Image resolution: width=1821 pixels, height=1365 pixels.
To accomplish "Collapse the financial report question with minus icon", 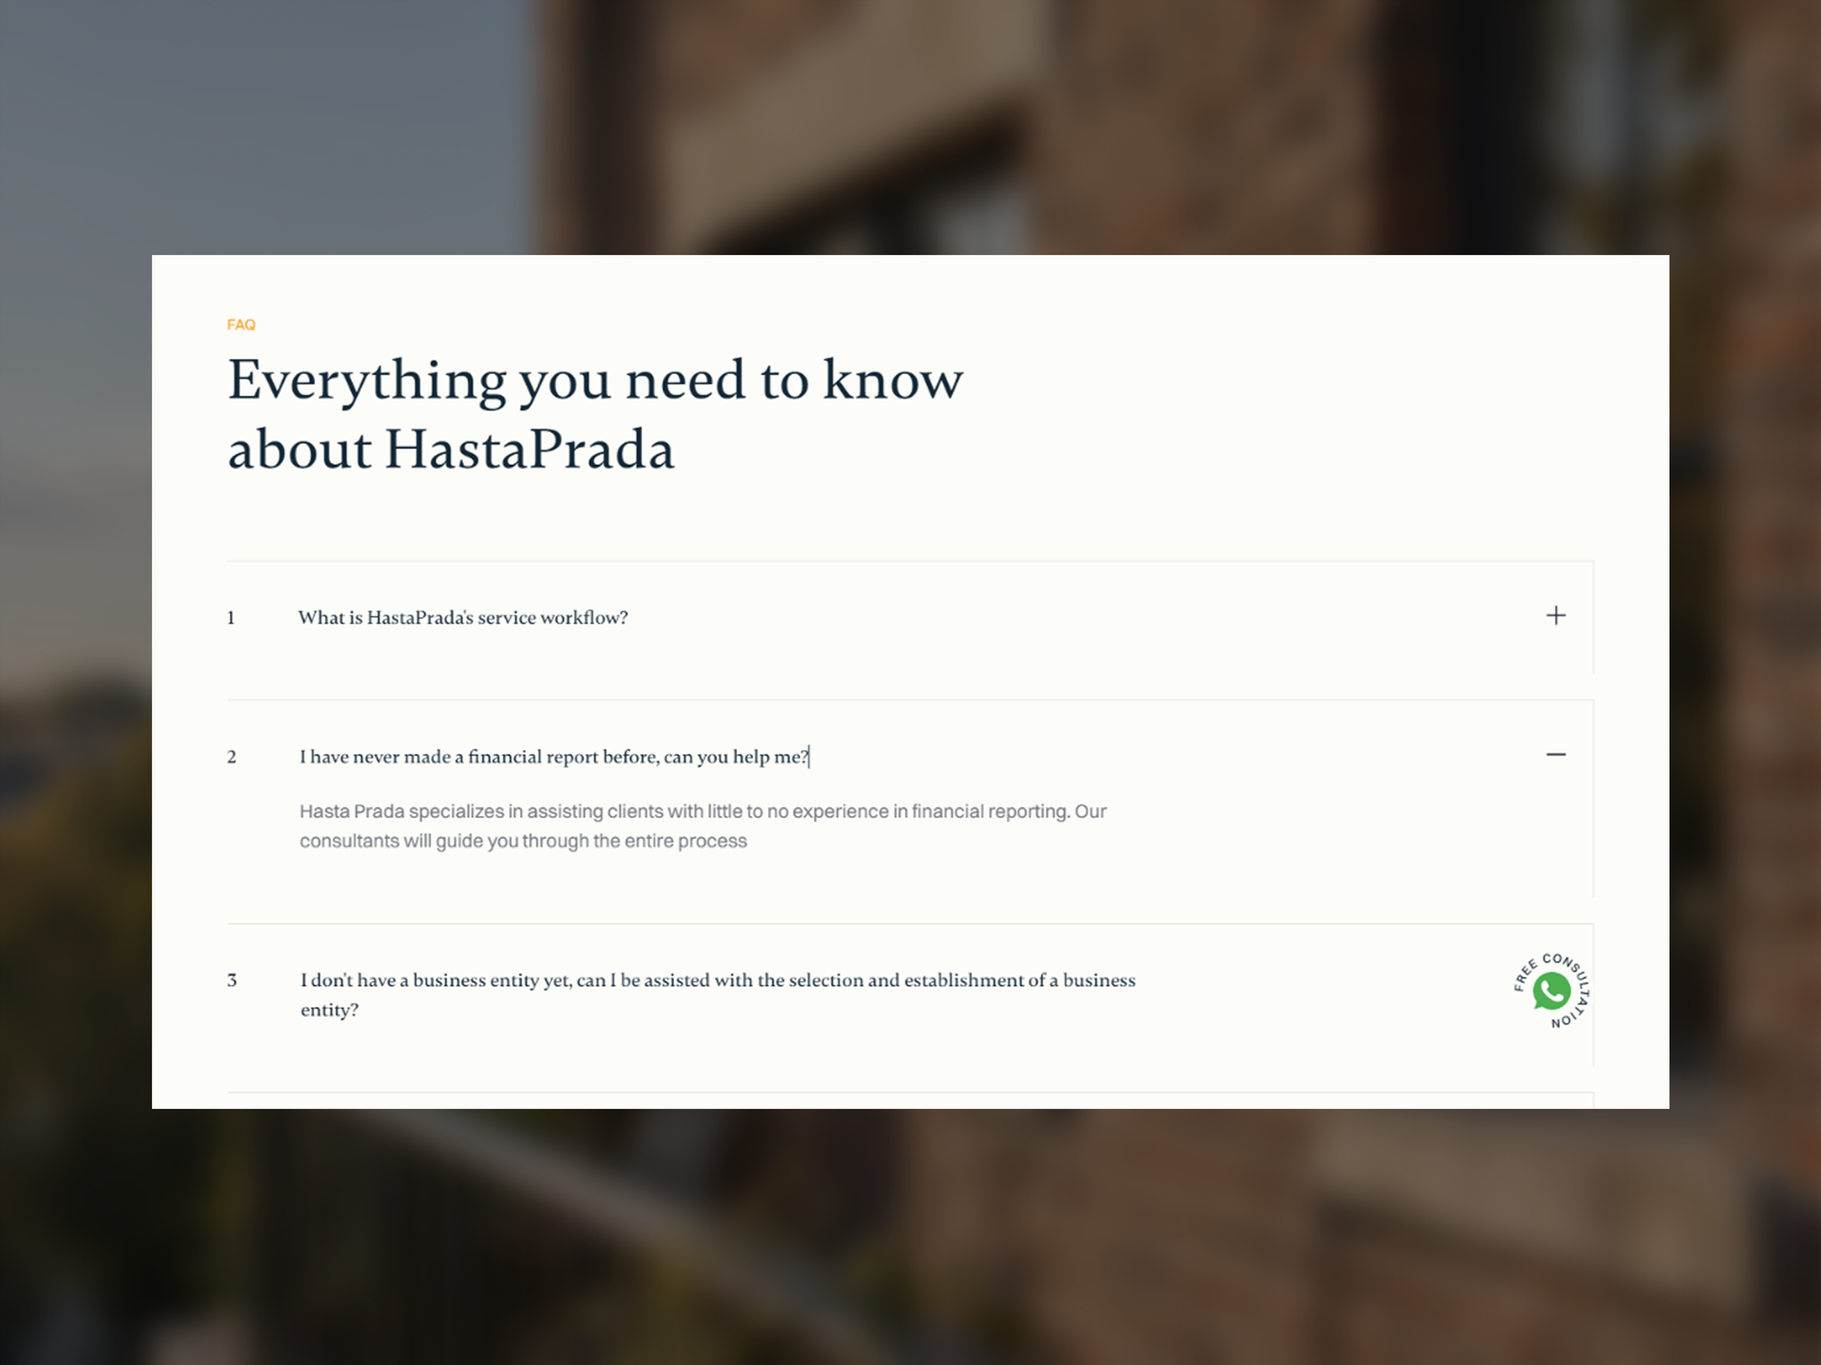I will (x=1555, y=755).
